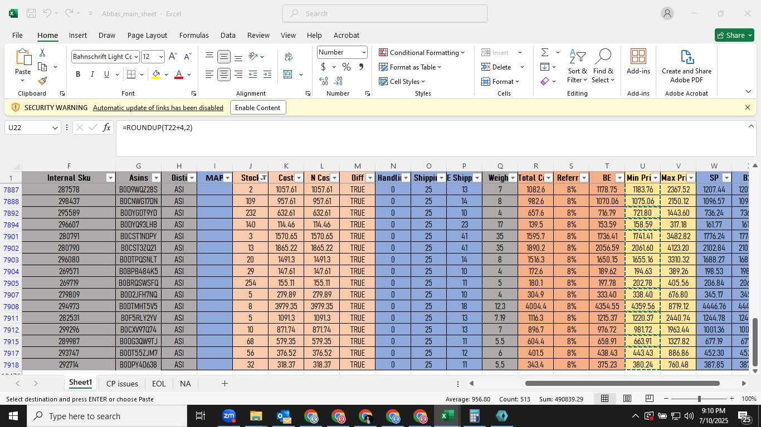This screenshot has height=427, width=761.
Task: Open the File menu
Action: [17, 35]
